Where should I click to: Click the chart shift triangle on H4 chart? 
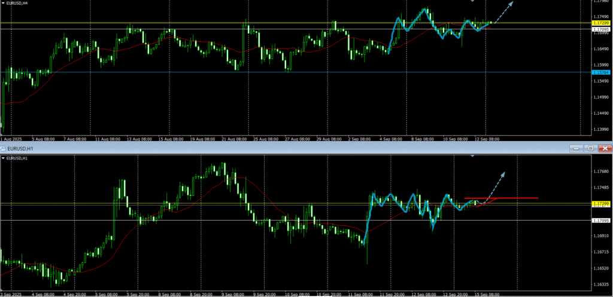click(473, 1)
